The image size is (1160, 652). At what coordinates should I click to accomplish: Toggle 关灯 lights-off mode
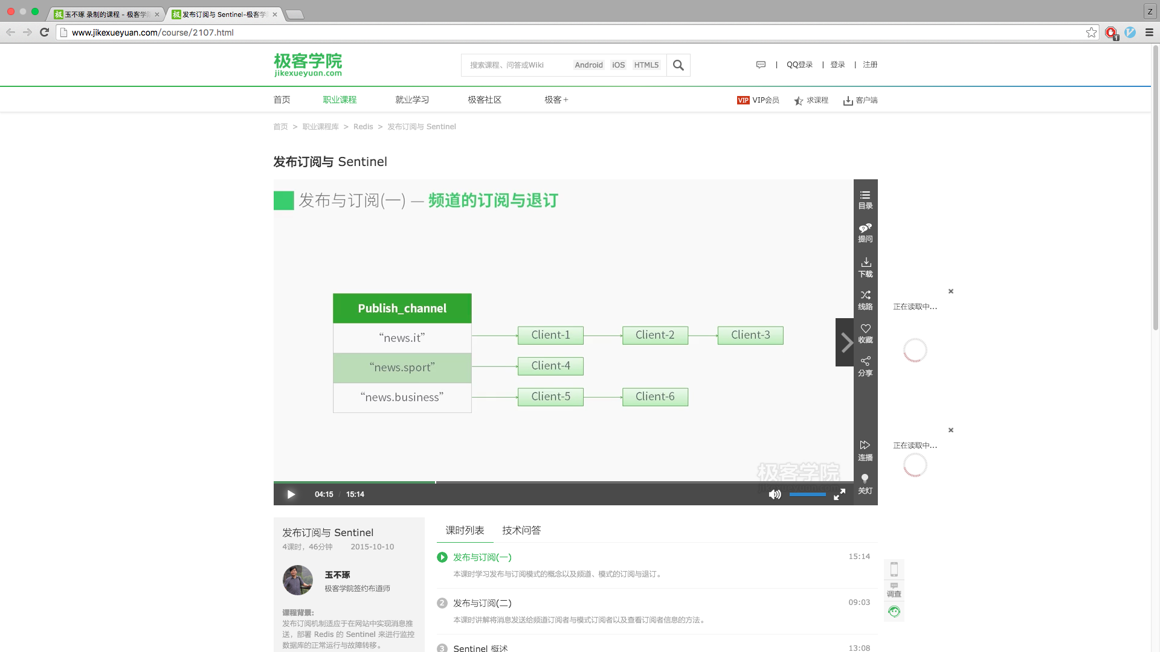[x=865, y=484]
